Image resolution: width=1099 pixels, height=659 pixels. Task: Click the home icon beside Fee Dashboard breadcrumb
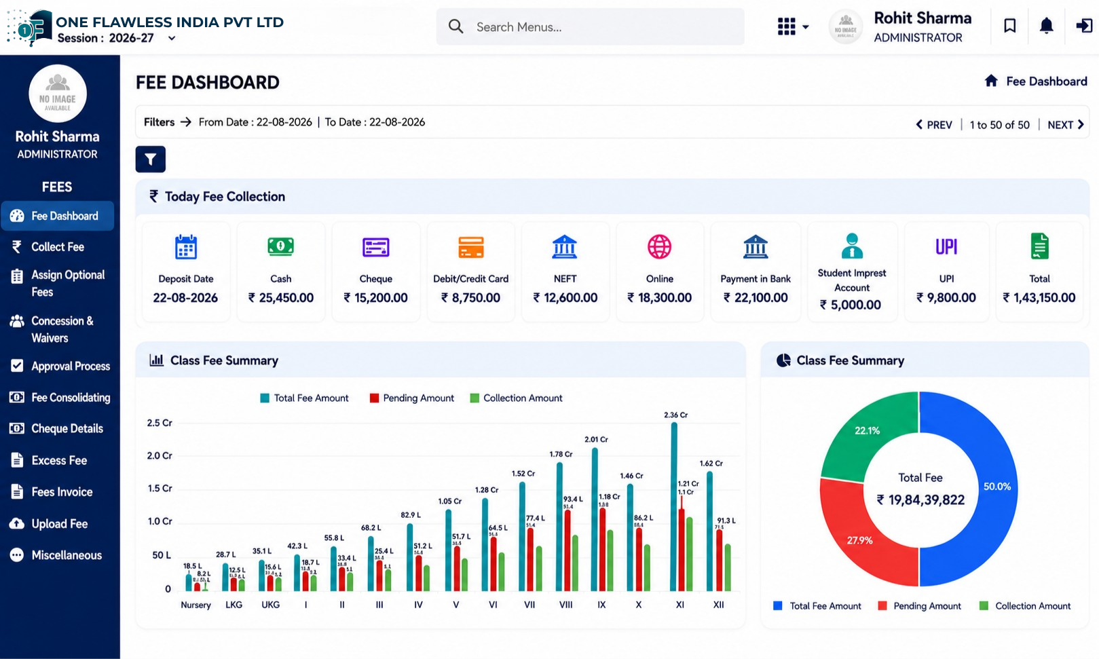click(x=991, y=81)
